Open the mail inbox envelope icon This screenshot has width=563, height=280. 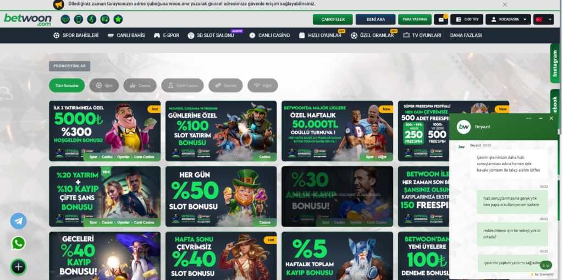[x=440, y=19]
